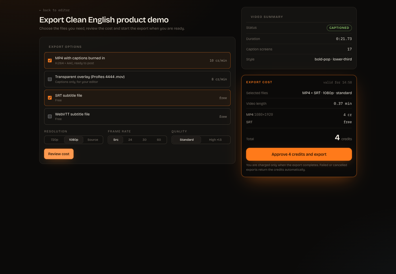Click the valid for 14:58 timer
This screenshot has width=396, height=274.
[337, 82]
